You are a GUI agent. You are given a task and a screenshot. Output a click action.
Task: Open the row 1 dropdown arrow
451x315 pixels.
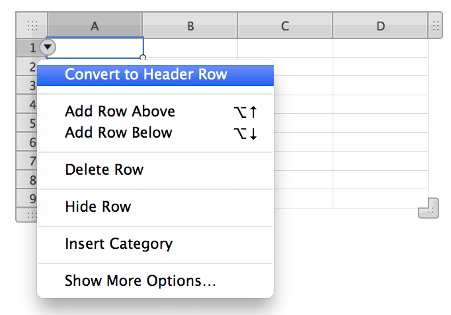(x=48, y=47)
